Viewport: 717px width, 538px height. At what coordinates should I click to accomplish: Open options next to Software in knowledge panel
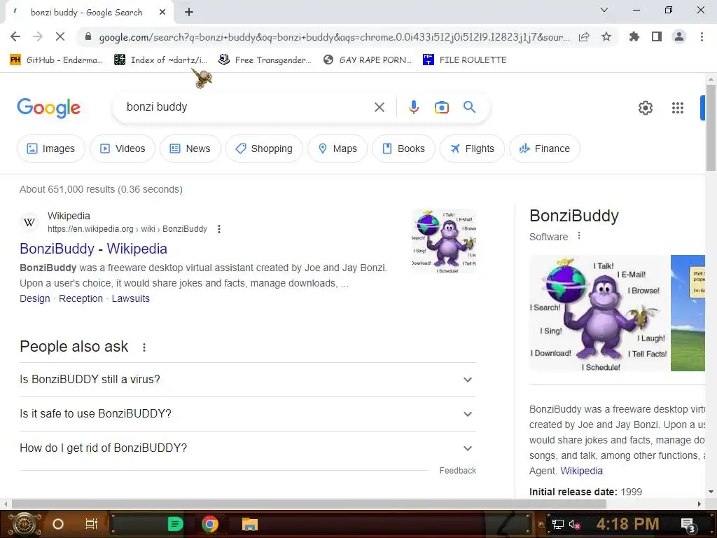(579, 236)
